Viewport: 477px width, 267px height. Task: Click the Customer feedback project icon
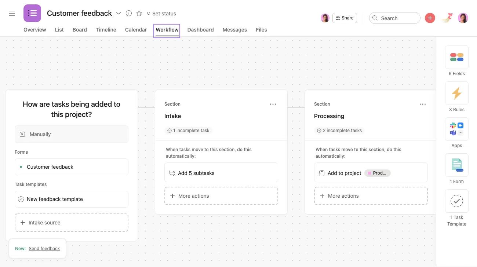tap(32, 13)
